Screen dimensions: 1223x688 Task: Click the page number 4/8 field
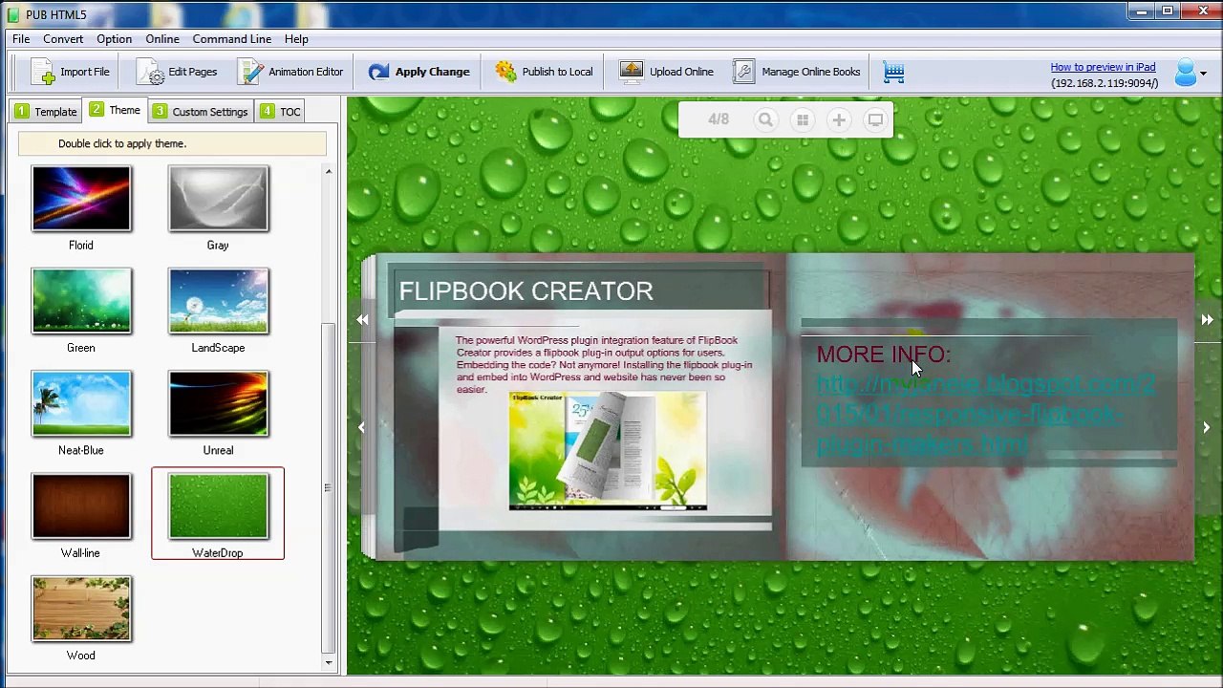(x=719, y=119)
